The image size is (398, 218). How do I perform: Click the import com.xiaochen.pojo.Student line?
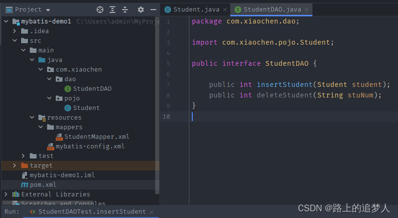point(263,43)
